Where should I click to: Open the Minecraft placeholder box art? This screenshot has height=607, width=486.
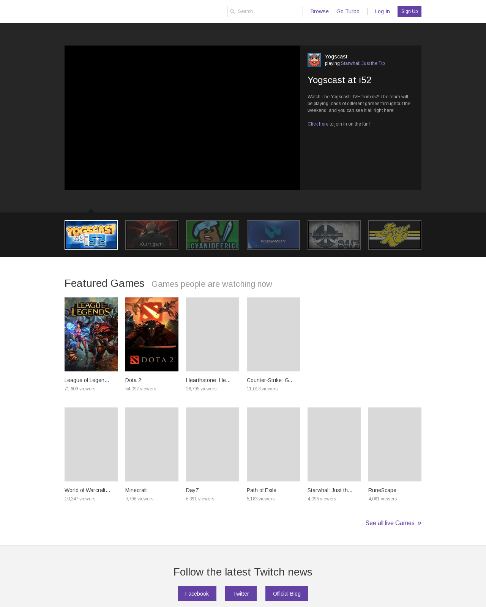[152, 444]
